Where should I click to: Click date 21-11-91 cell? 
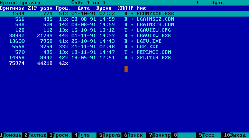(84, 47)
